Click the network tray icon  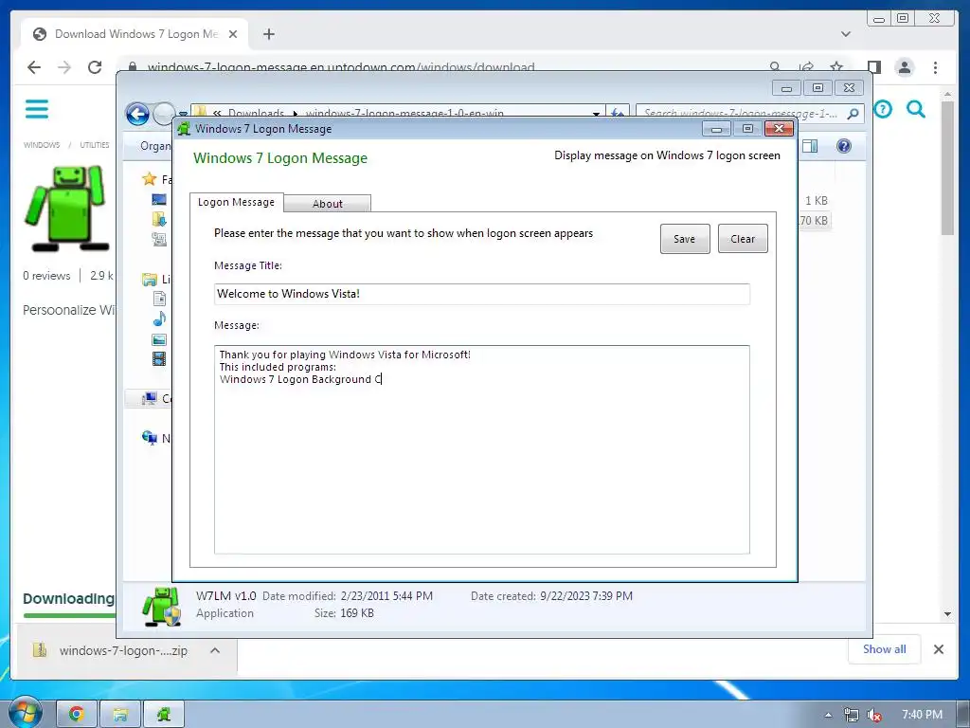coord(852,715)
